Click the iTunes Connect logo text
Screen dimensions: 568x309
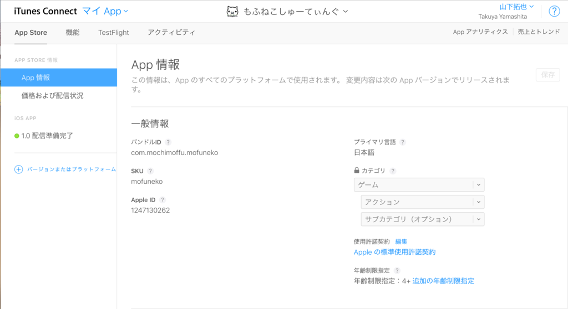click(45, 11)
